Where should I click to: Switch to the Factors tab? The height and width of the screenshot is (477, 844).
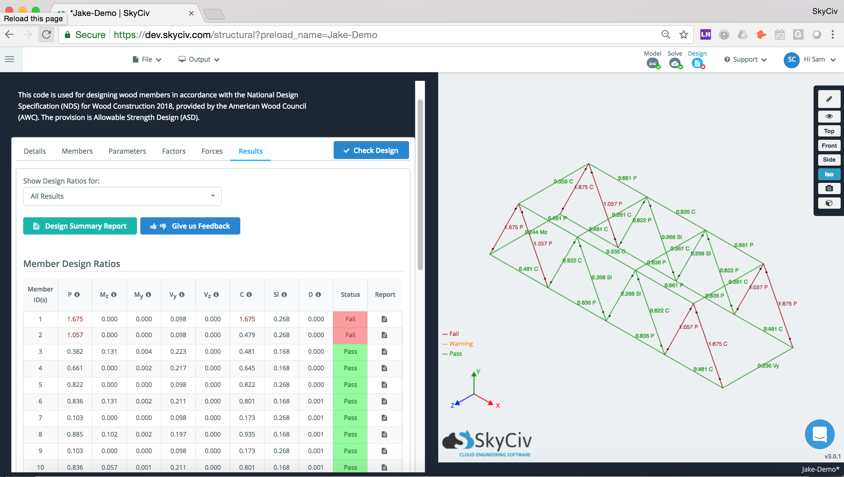(173, 150)
